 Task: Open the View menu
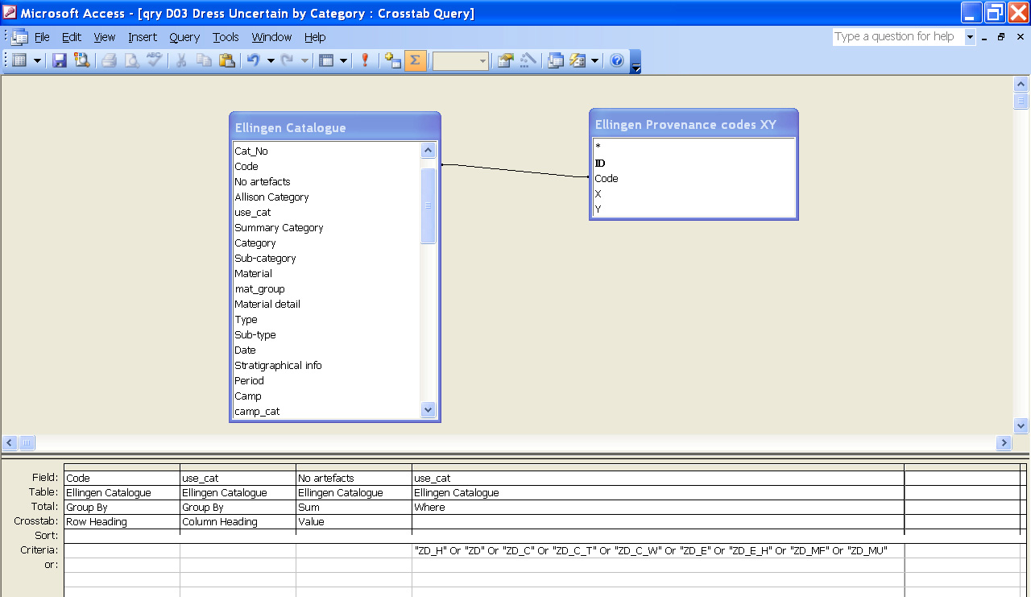coord(105,37)
